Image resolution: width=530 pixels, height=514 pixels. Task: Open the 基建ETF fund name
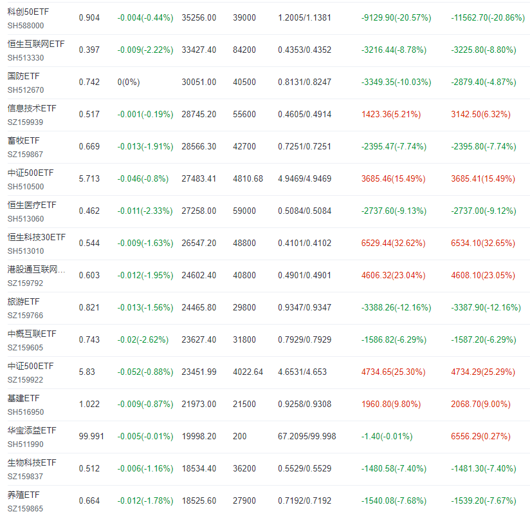click(23, 398)
